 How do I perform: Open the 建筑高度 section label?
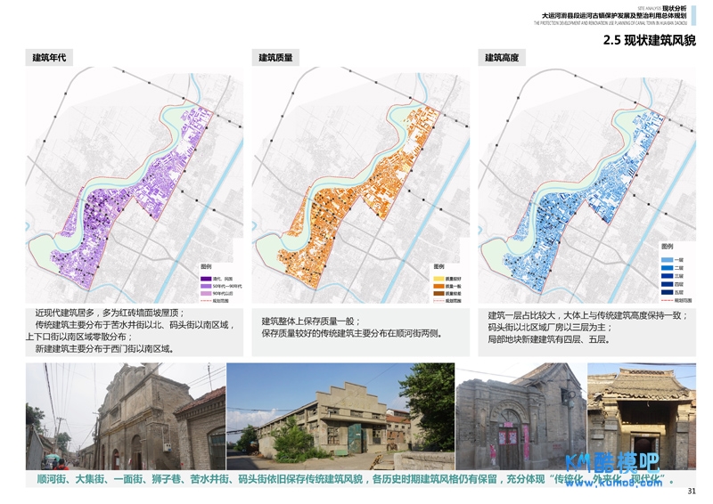click(502, 58)
